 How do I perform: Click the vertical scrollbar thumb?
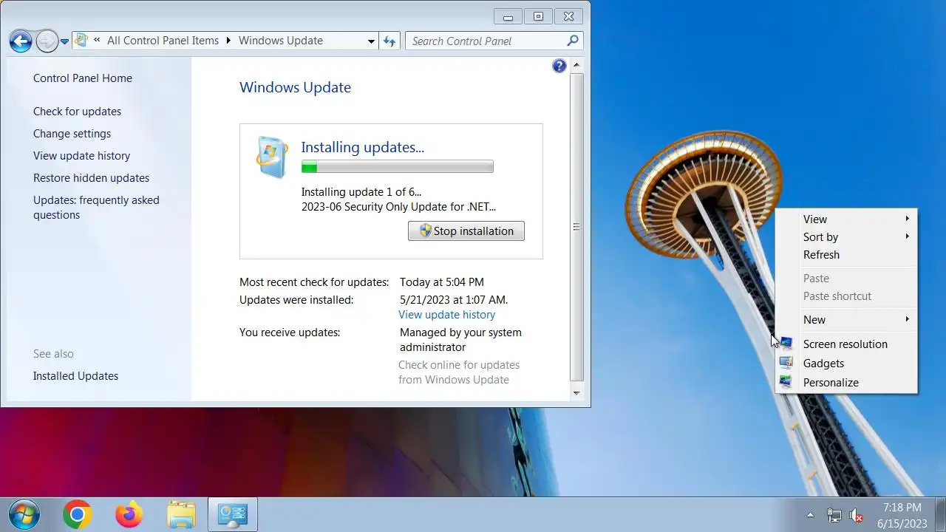[x=577, y=227]
